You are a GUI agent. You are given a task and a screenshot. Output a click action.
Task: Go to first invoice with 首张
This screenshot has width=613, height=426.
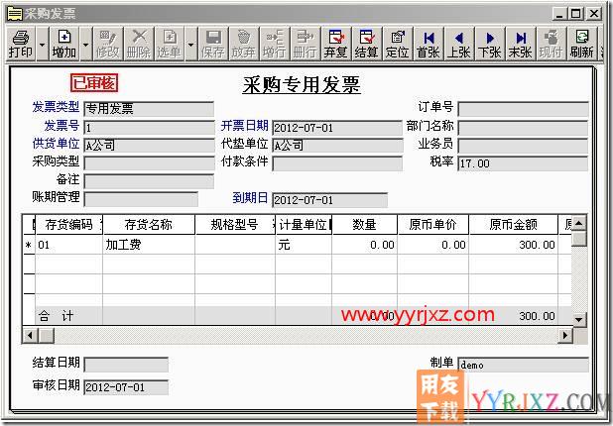point(429,44)
